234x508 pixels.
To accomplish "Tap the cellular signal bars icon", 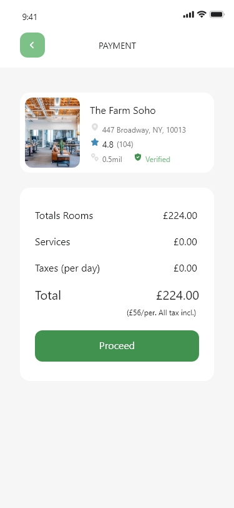I will 188,14.
